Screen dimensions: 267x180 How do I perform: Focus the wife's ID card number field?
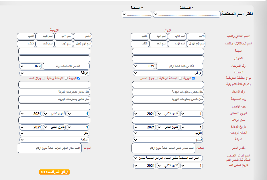tap(54, 85)
